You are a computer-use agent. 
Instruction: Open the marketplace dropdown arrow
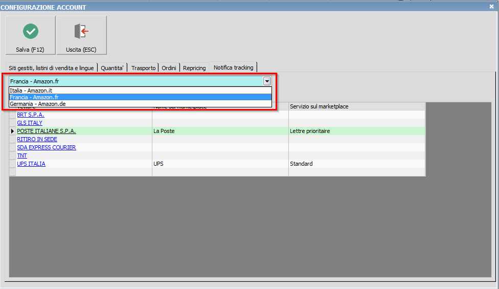pyautogui.click(x=267, y=81)
